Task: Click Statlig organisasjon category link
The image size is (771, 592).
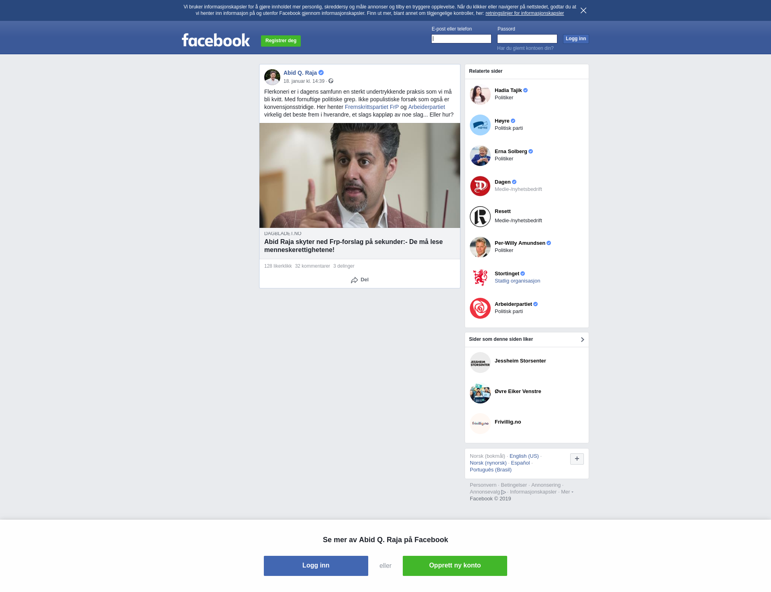Action: [x=517, y=281]
